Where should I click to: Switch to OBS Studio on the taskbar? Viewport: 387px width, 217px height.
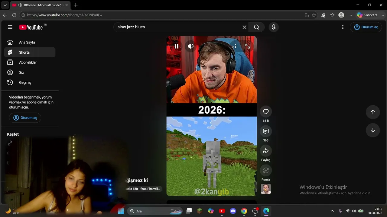(255, 211)
